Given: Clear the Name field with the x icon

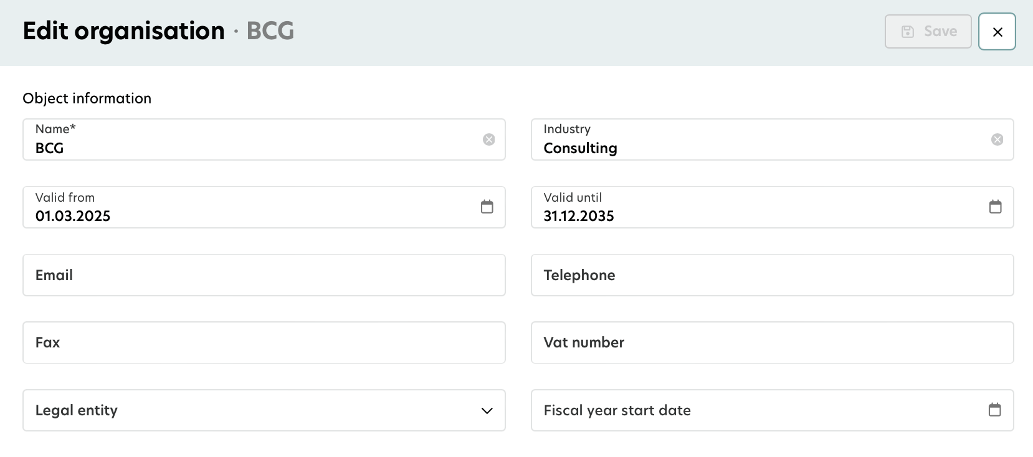Looking at the screenshot, I should (489, 139).
